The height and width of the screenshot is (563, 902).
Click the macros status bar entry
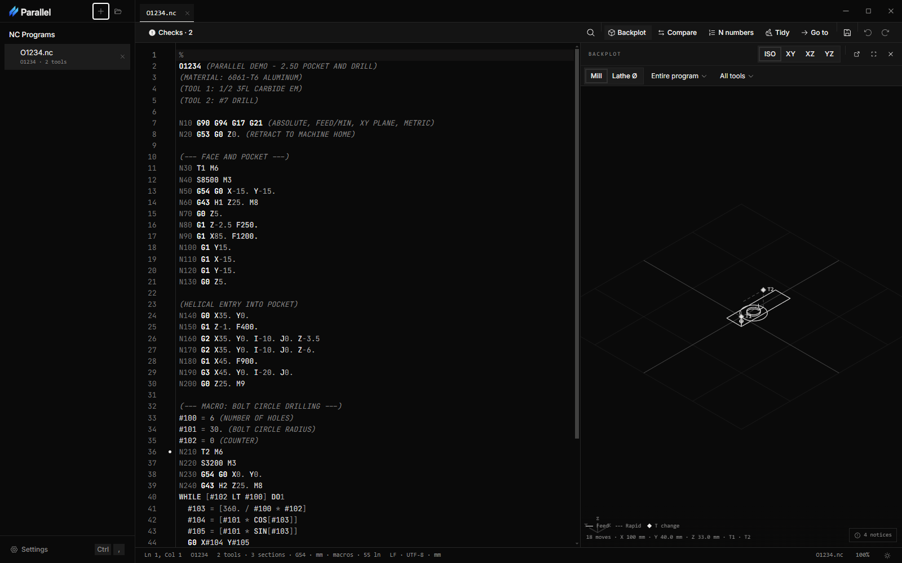point(343,555)
